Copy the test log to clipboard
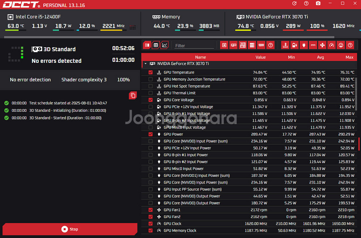 [133, 96]
